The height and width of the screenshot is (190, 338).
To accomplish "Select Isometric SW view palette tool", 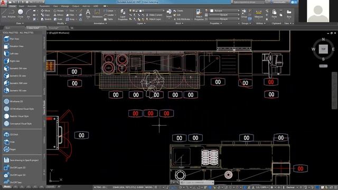I will coord(15,68).
